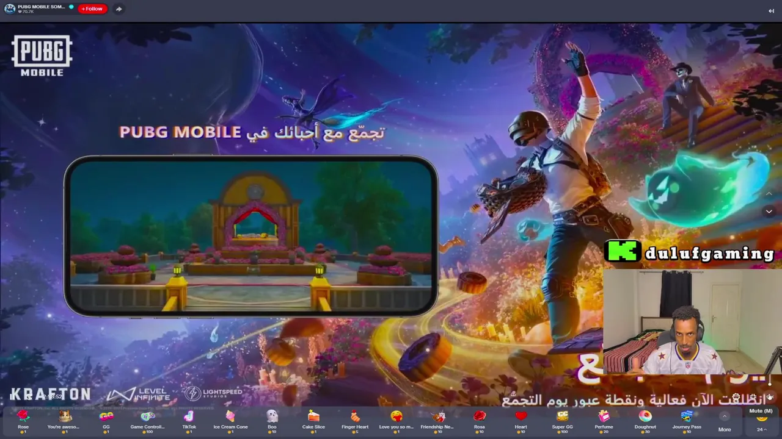The height and width of the screenshot is (439, 782).
Task: Send the TikTok gift
Action: (189, 421)
